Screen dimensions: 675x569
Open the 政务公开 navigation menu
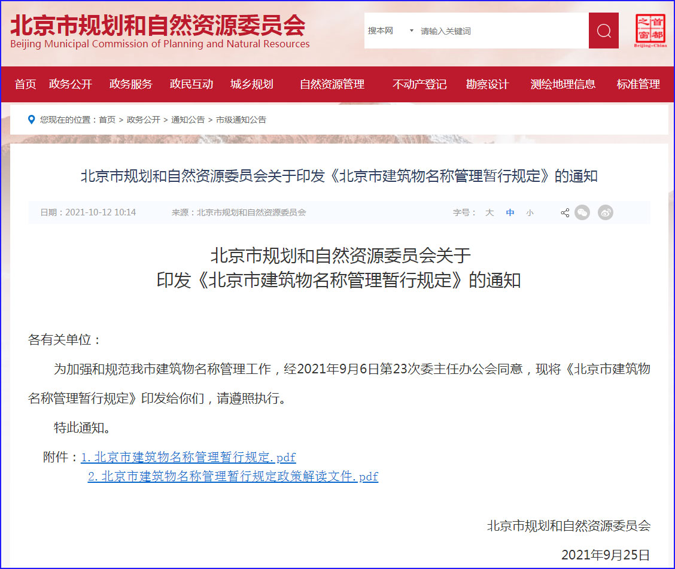[71, 84]
